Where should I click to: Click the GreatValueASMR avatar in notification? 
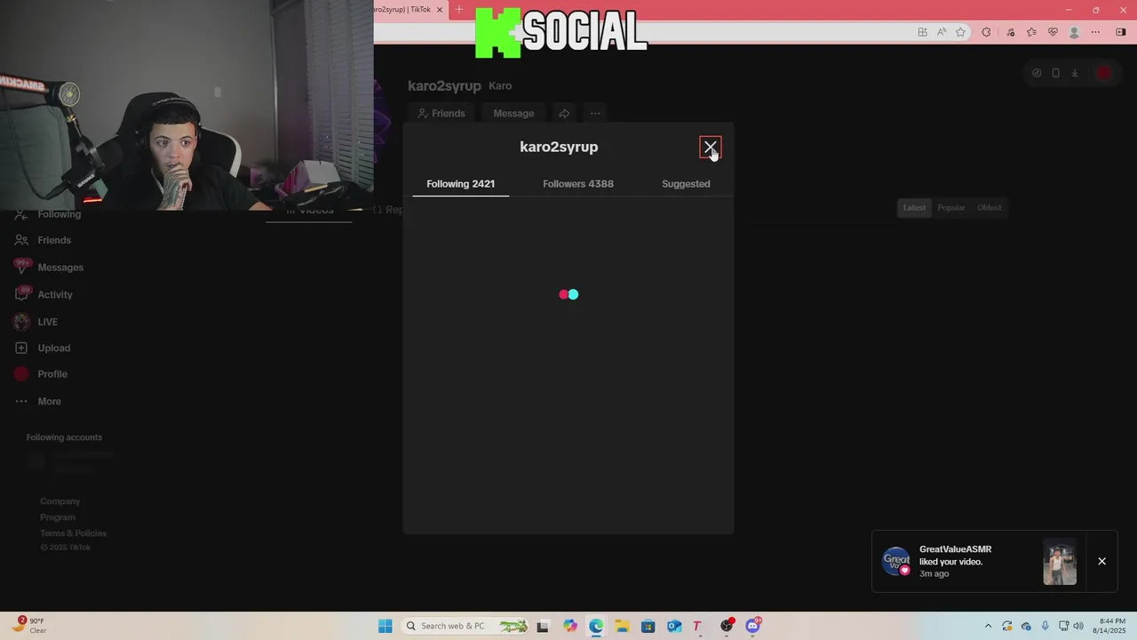tap(896, 561)
